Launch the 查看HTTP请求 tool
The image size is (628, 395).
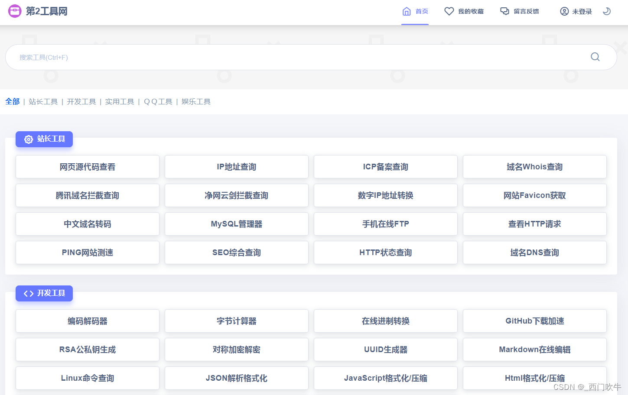(x=535, y=224)
